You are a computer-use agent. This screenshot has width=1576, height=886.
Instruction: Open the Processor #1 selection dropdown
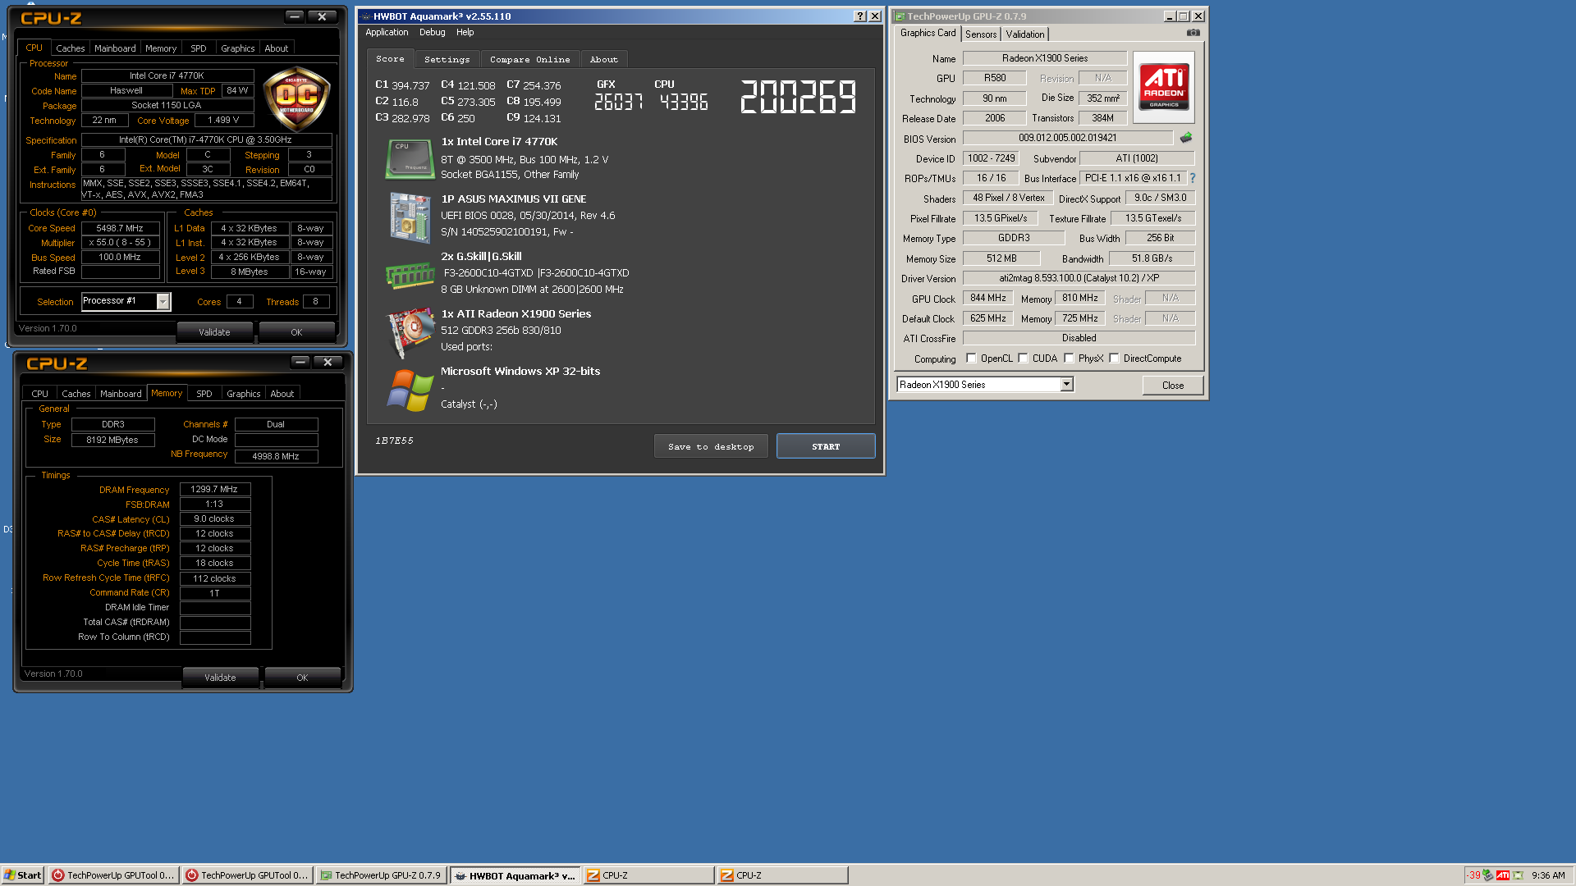coord(163,302)
